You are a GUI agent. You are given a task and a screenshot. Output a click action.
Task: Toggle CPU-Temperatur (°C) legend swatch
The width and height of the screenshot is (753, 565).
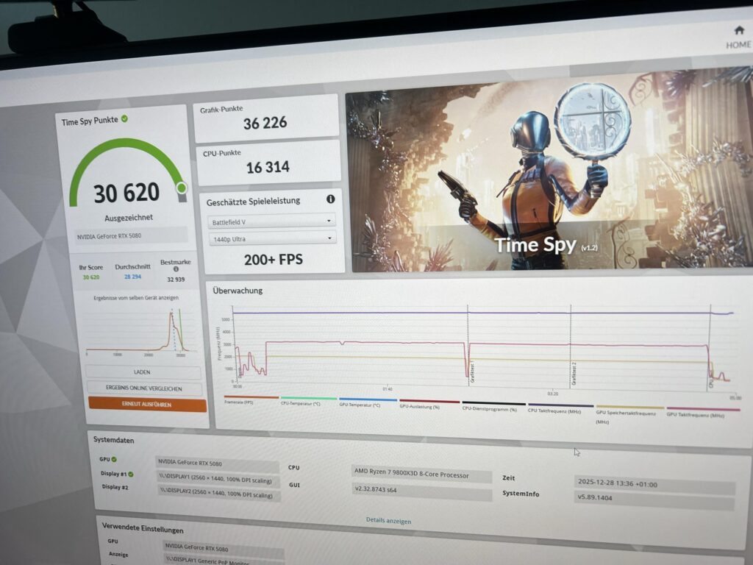tap(309, 399)
